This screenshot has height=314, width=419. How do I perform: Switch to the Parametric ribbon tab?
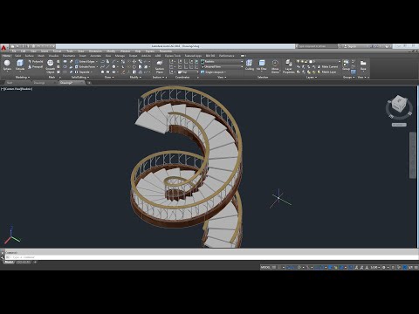[69, 56]
